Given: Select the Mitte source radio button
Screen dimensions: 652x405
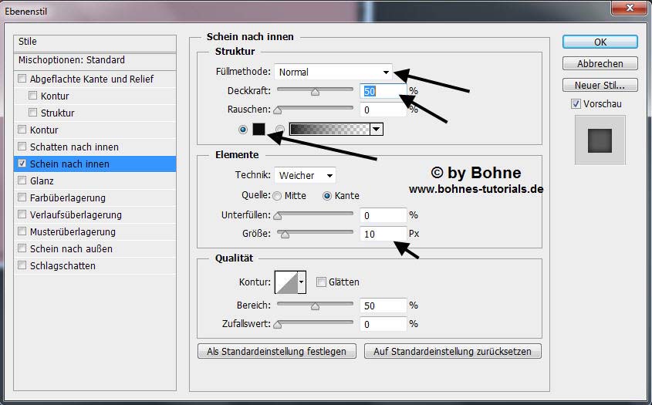Looking at the screenshot, I should tap(277, 196).
